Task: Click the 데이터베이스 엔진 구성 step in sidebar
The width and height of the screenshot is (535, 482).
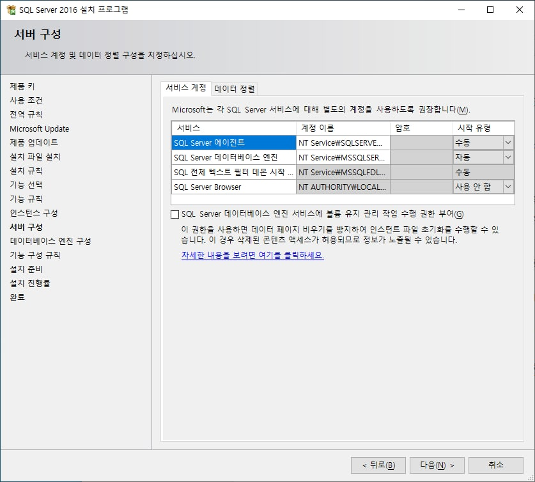Action: (x=50, y=241)
